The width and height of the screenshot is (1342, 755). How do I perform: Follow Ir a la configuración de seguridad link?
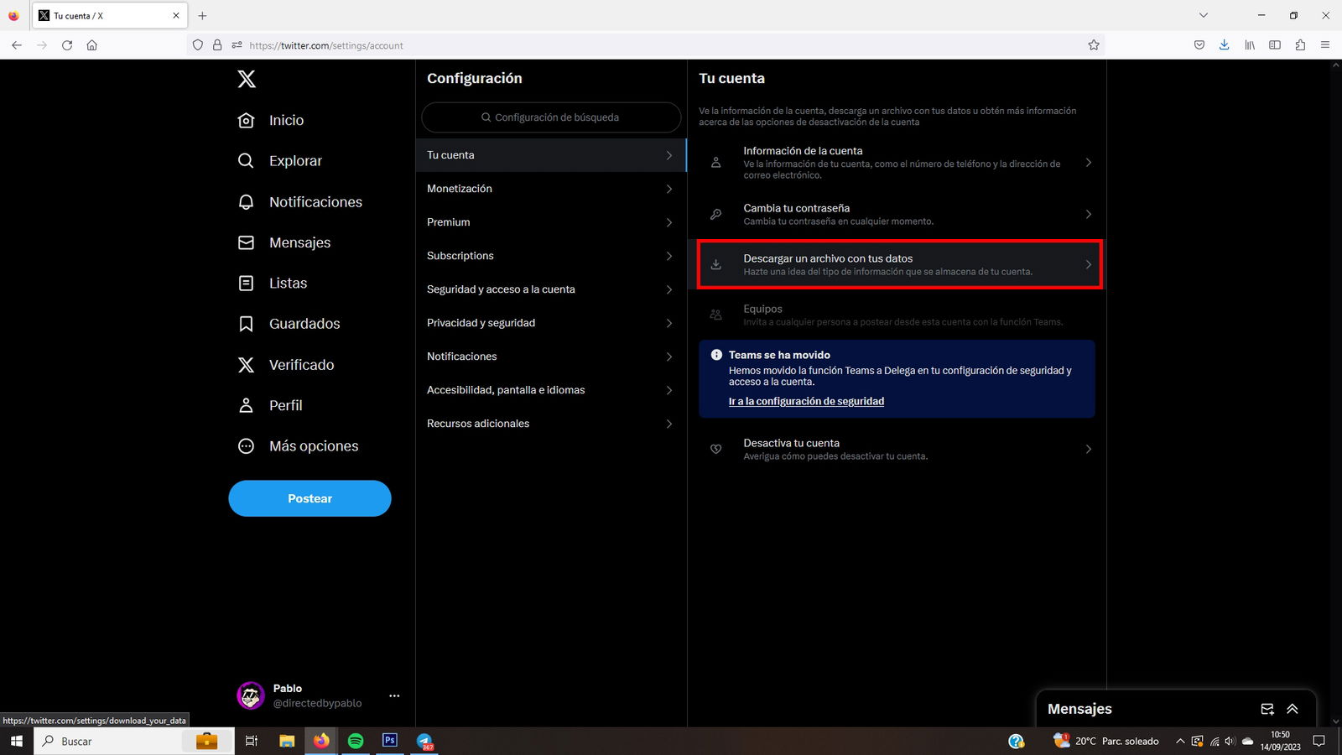[x=806, y=401]
